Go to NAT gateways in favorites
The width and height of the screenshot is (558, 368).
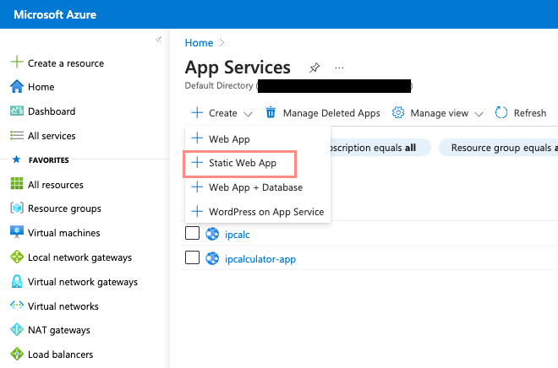58,330
